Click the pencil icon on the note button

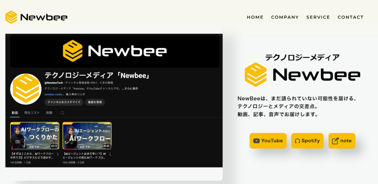pos(335,141)
